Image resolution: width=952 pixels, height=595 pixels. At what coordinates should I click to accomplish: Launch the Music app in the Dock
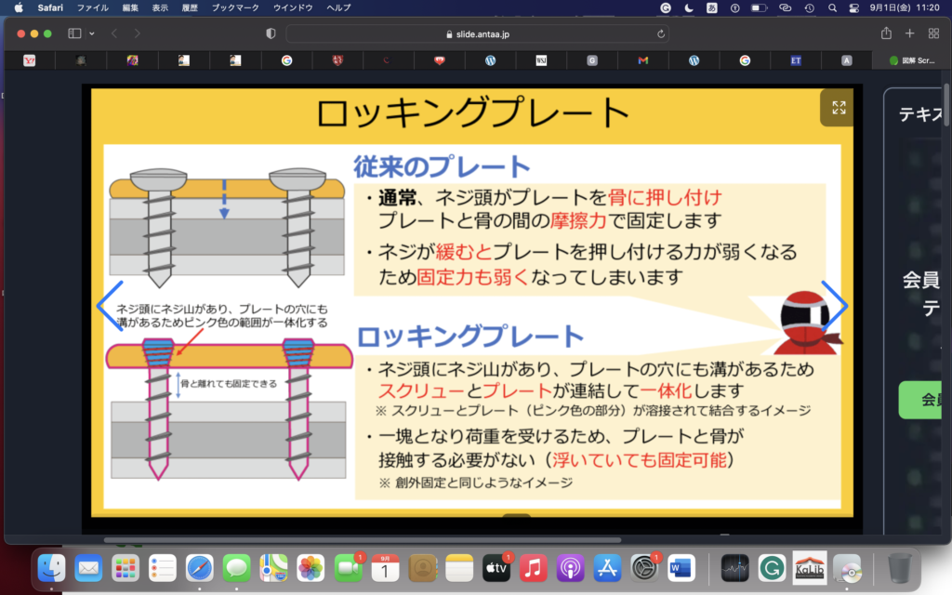[x=533, y=566]
